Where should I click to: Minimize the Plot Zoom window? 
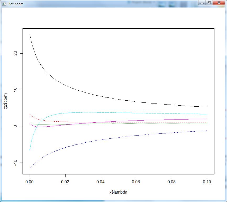[202, 3]
